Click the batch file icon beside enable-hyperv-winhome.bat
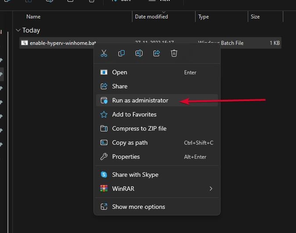 [25, 43]
